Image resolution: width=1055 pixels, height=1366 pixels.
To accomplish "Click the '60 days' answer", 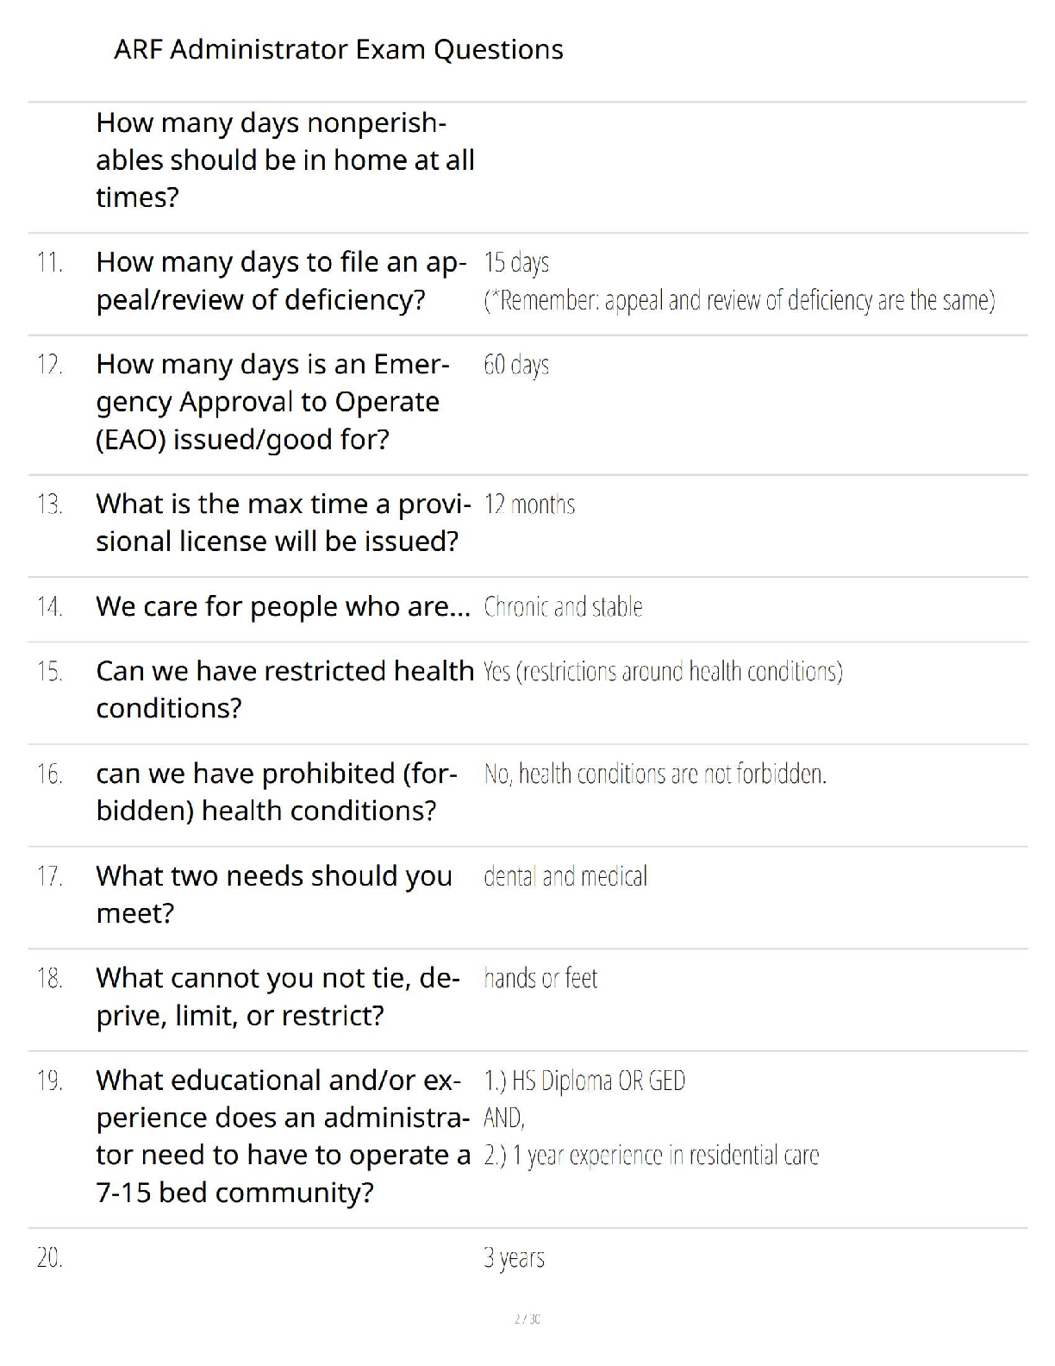I will 516,365.
